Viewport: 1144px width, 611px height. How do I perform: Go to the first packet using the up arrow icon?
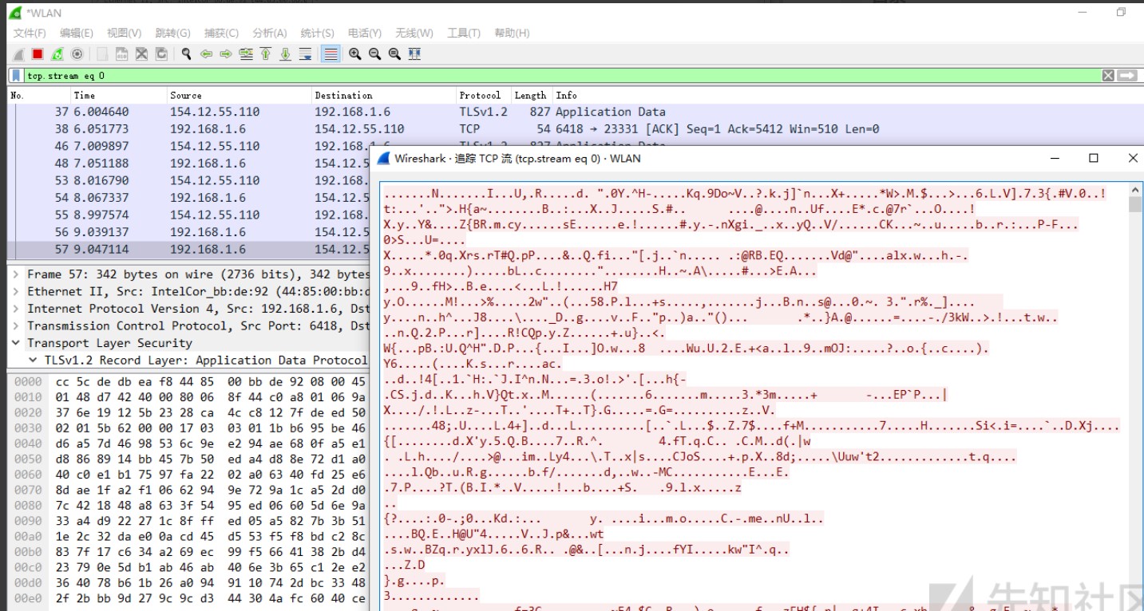266,53
